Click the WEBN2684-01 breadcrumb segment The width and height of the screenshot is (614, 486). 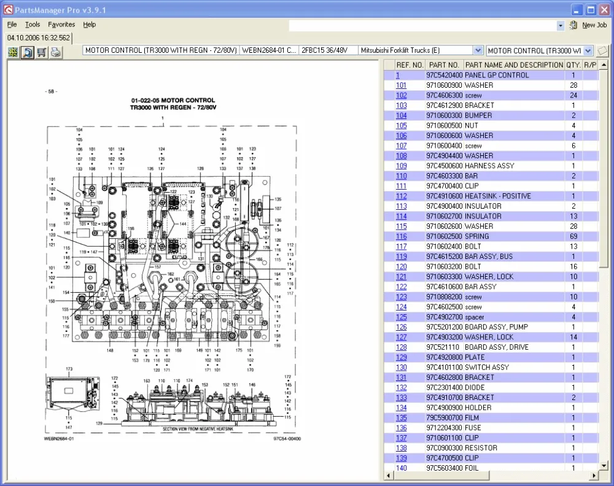[269, 50]
